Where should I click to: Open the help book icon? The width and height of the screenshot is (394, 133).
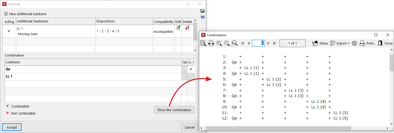tap(202, 11)
